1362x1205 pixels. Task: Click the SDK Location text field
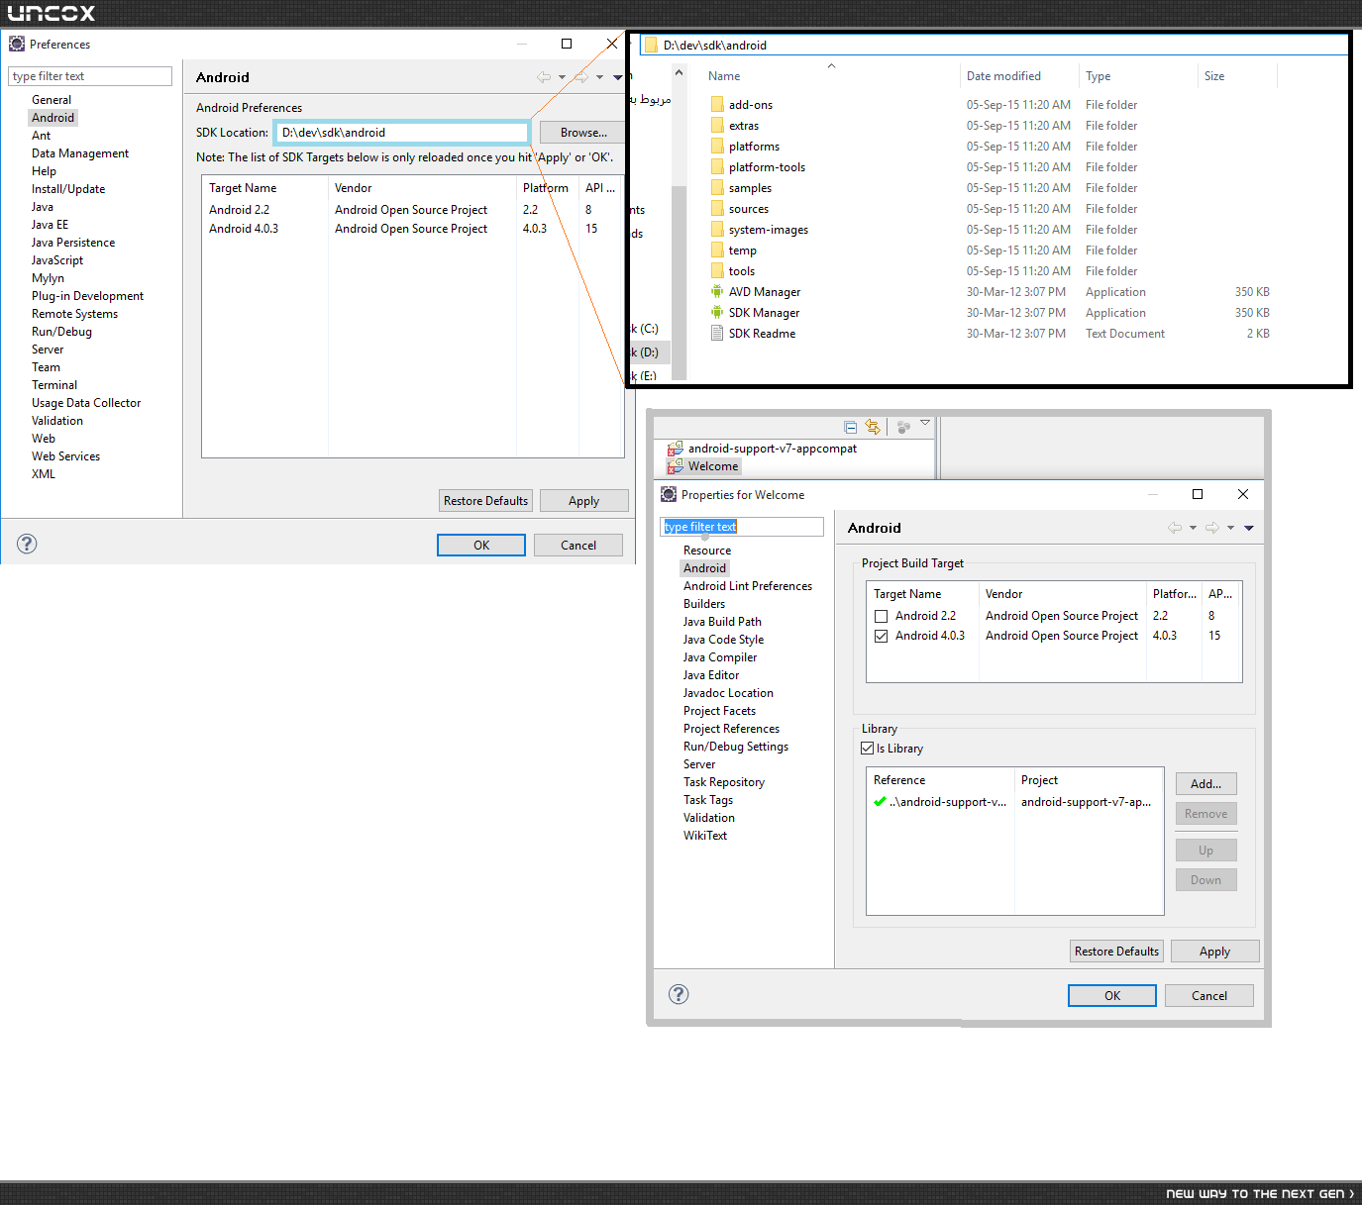(402, 133)
